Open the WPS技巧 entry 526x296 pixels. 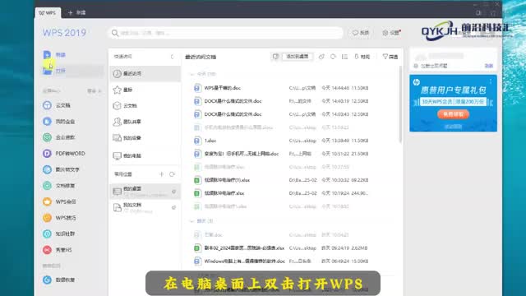[x=59, y=218]
